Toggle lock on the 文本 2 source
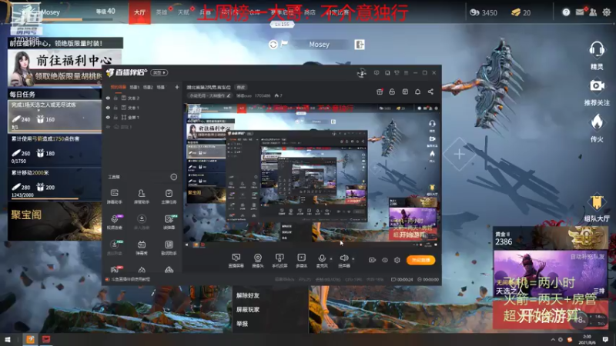 (x=115, y=98)
